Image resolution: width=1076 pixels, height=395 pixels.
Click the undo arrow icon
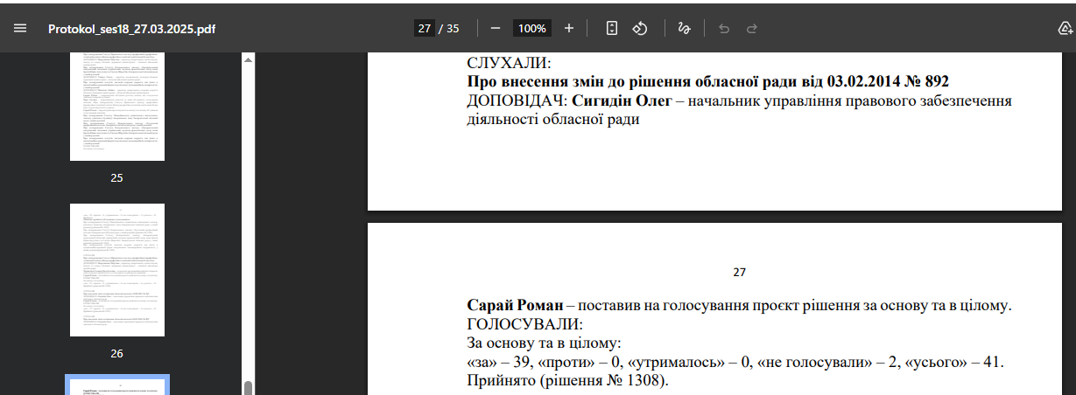(x=724, y=28)
